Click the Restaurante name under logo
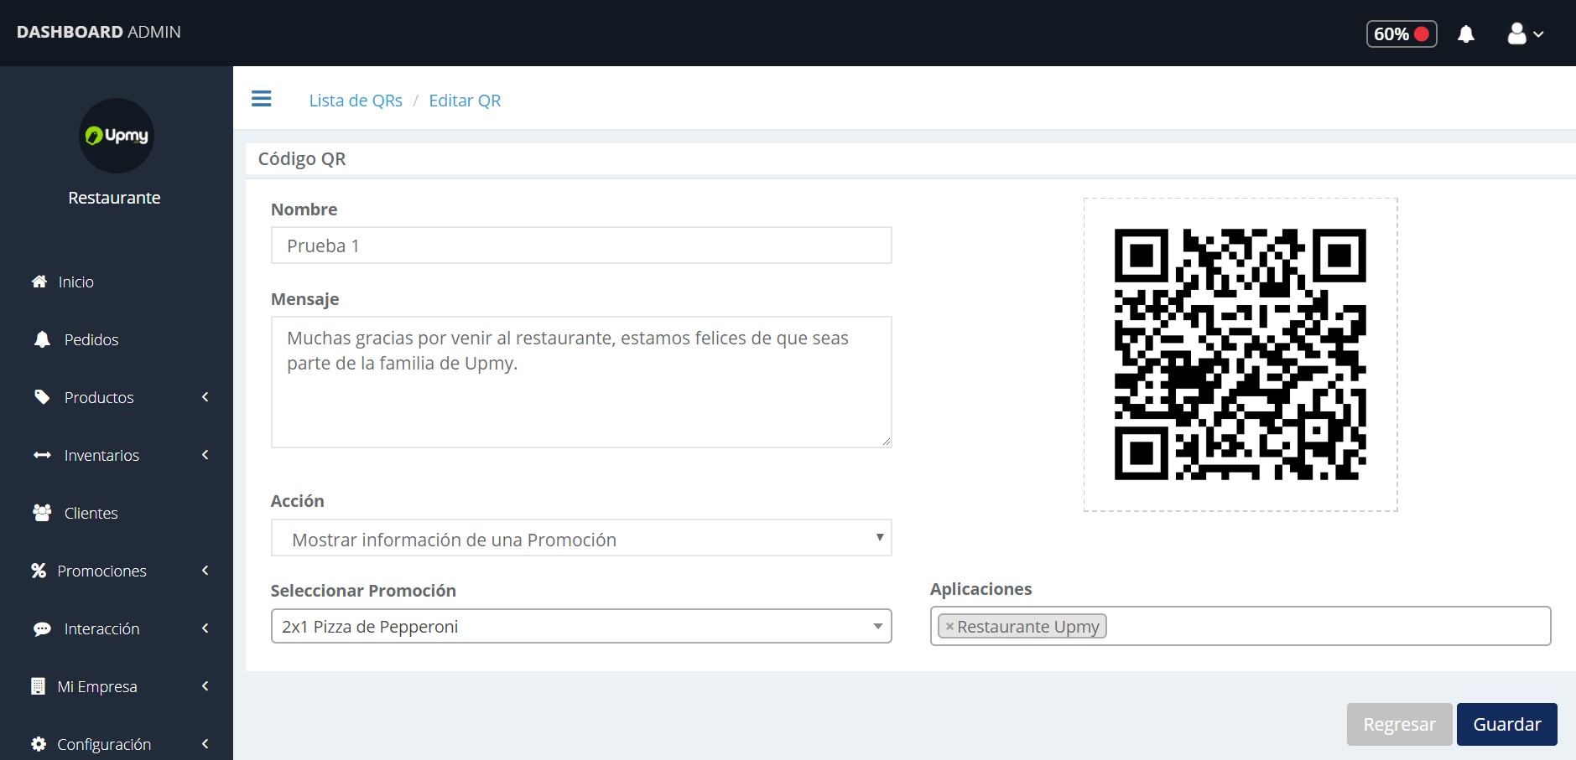Viewport: 1576px width, 760px height. 114,198
